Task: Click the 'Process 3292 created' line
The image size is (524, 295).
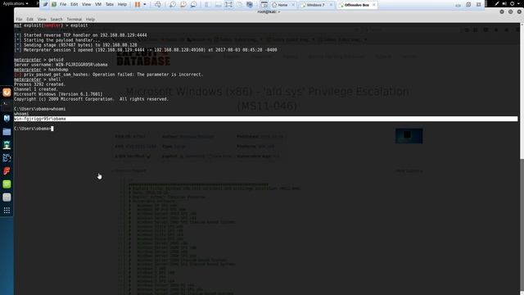Action: click(x=40, y=84)
